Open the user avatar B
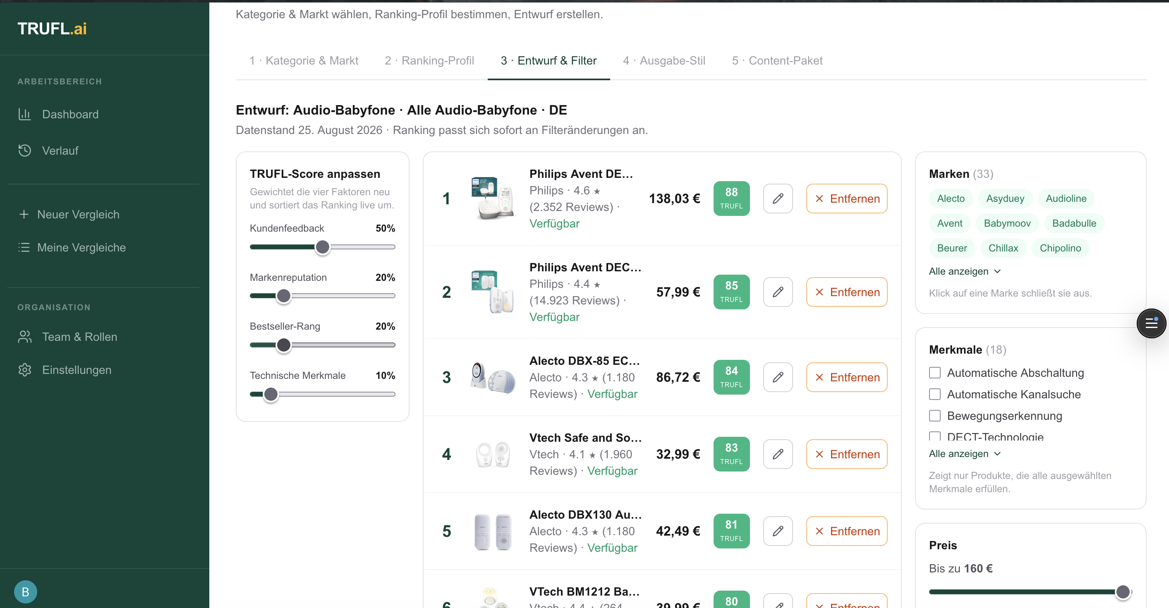1169x608 pixels. [x=25, y=592]
